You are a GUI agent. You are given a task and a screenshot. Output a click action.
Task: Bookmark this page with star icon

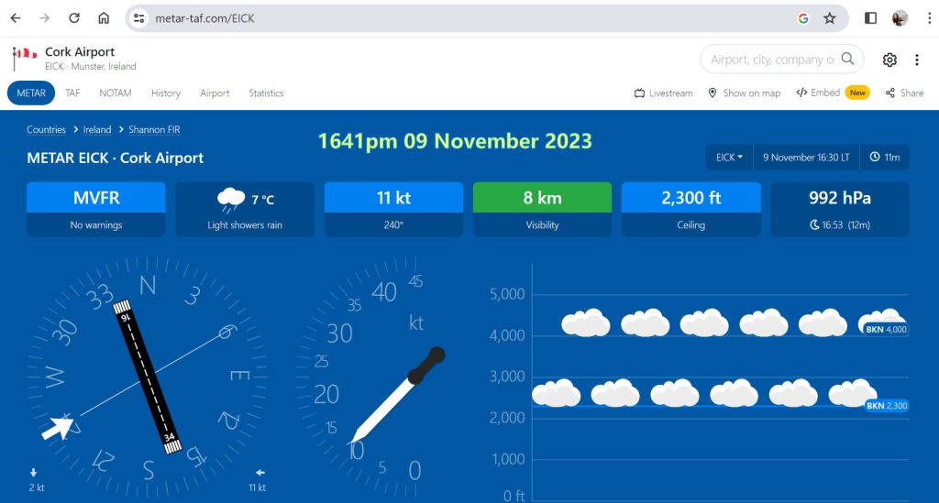(830, 18)
